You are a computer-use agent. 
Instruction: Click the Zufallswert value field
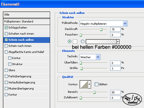click(115, 98)
